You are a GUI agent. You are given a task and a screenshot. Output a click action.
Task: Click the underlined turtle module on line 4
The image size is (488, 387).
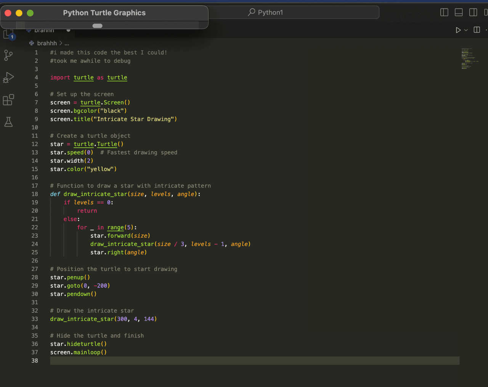pyautogui.click(x=83, y=78)
